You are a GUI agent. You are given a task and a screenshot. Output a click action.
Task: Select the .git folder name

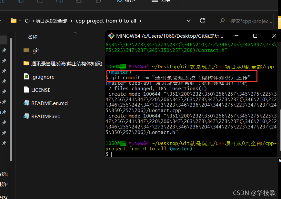tap(35, 51)
